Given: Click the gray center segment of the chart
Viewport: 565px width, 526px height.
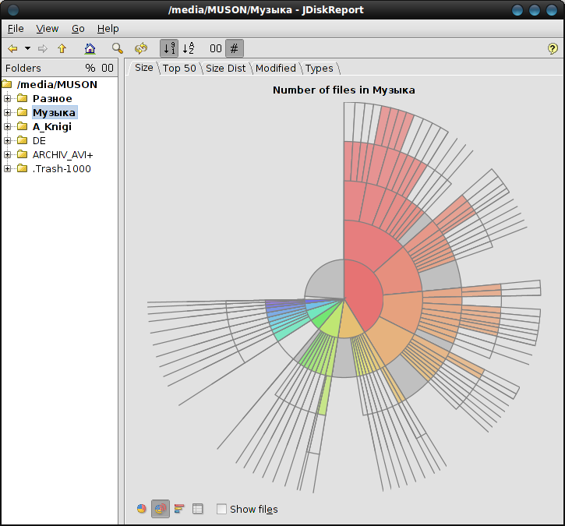Looking at the screenshot, I should [326, 281].
